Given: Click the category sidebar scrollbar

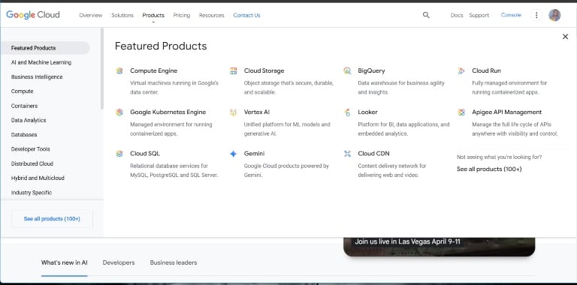Looking at the screenshot, I should point(102,68).
